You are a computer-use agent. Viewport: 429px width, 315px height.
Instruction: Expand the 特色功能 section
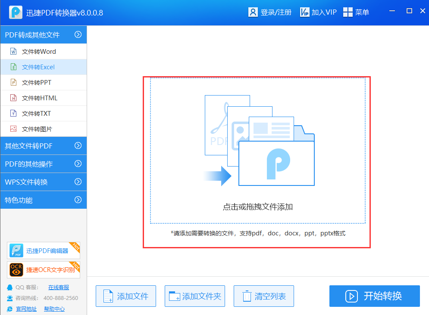point(78,200)
